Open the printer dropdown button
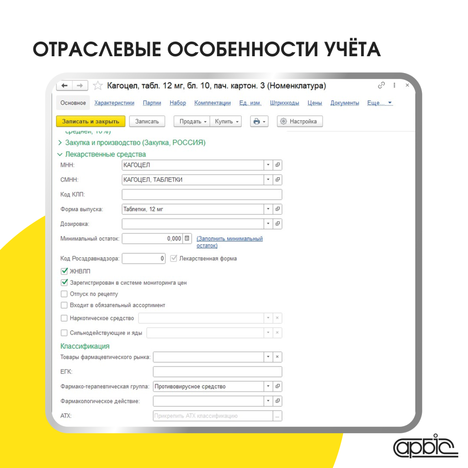 pyautogui.click(x=259, y=122)
